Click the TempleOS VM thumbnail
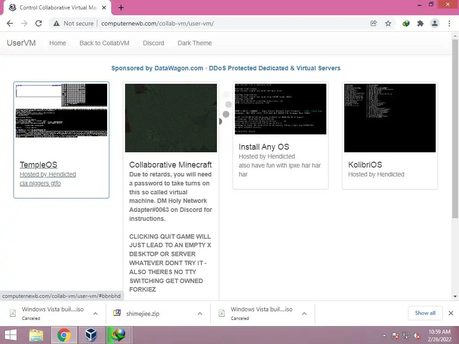459x344 pixels. (x=61, y=111)
